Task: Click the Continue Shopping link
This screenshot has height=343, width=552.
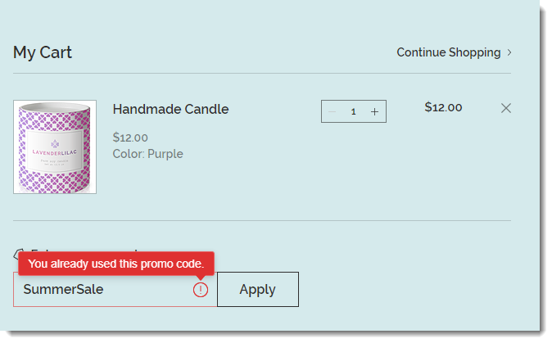Action: [449, 52]
